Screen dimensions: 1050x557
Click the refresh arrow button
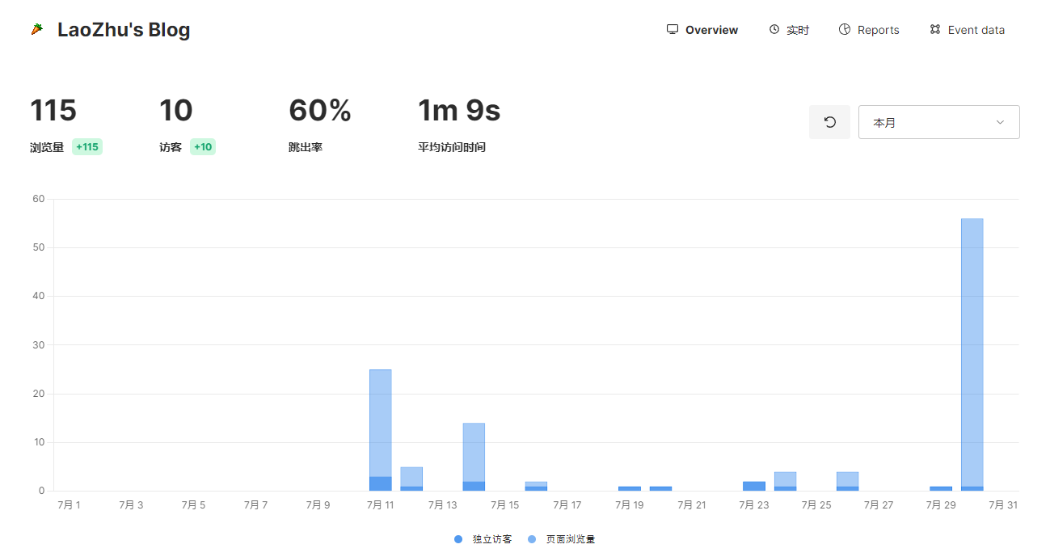tap(829, 122)
